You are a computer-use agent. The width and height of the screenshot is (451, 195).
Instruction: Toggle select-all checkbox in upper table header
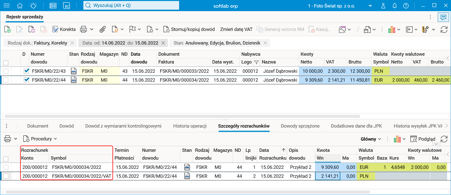[x=6, y=63]
